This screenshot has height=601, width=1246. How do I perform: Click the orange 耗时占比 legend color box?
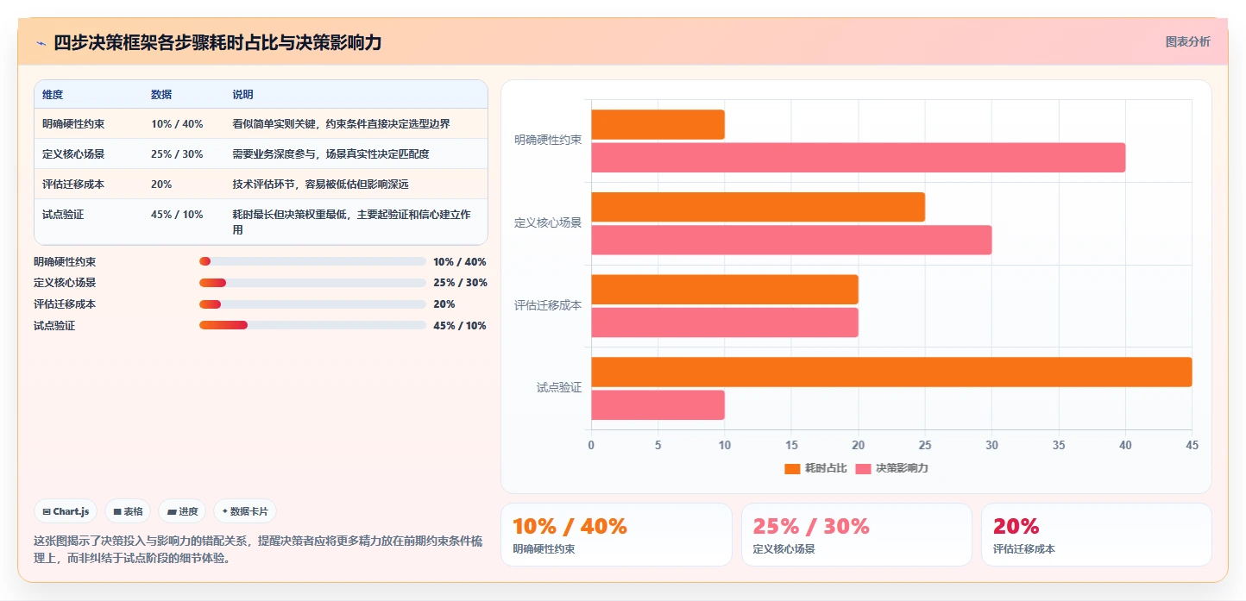792,468
